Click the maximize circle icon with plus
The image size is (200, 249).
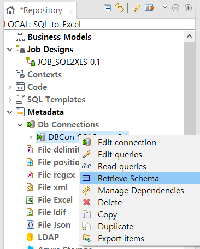tap(188, 8)
